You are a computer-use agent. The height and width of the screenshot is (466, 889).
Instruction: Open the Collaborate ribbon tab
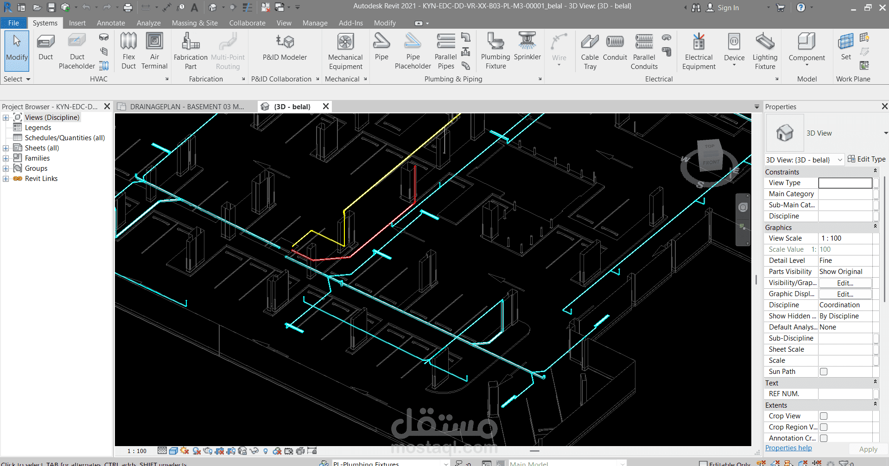(247, 23)
